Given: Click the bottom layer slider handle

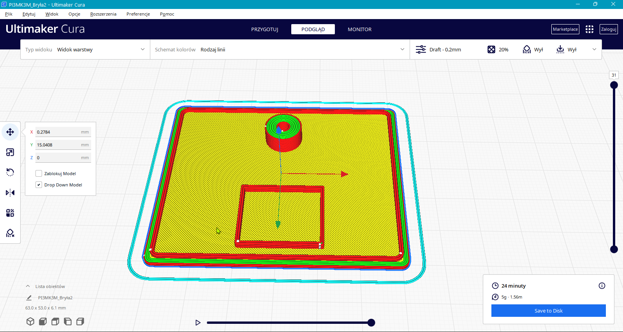Looking at the screenshot, I should tap(614, 249).
